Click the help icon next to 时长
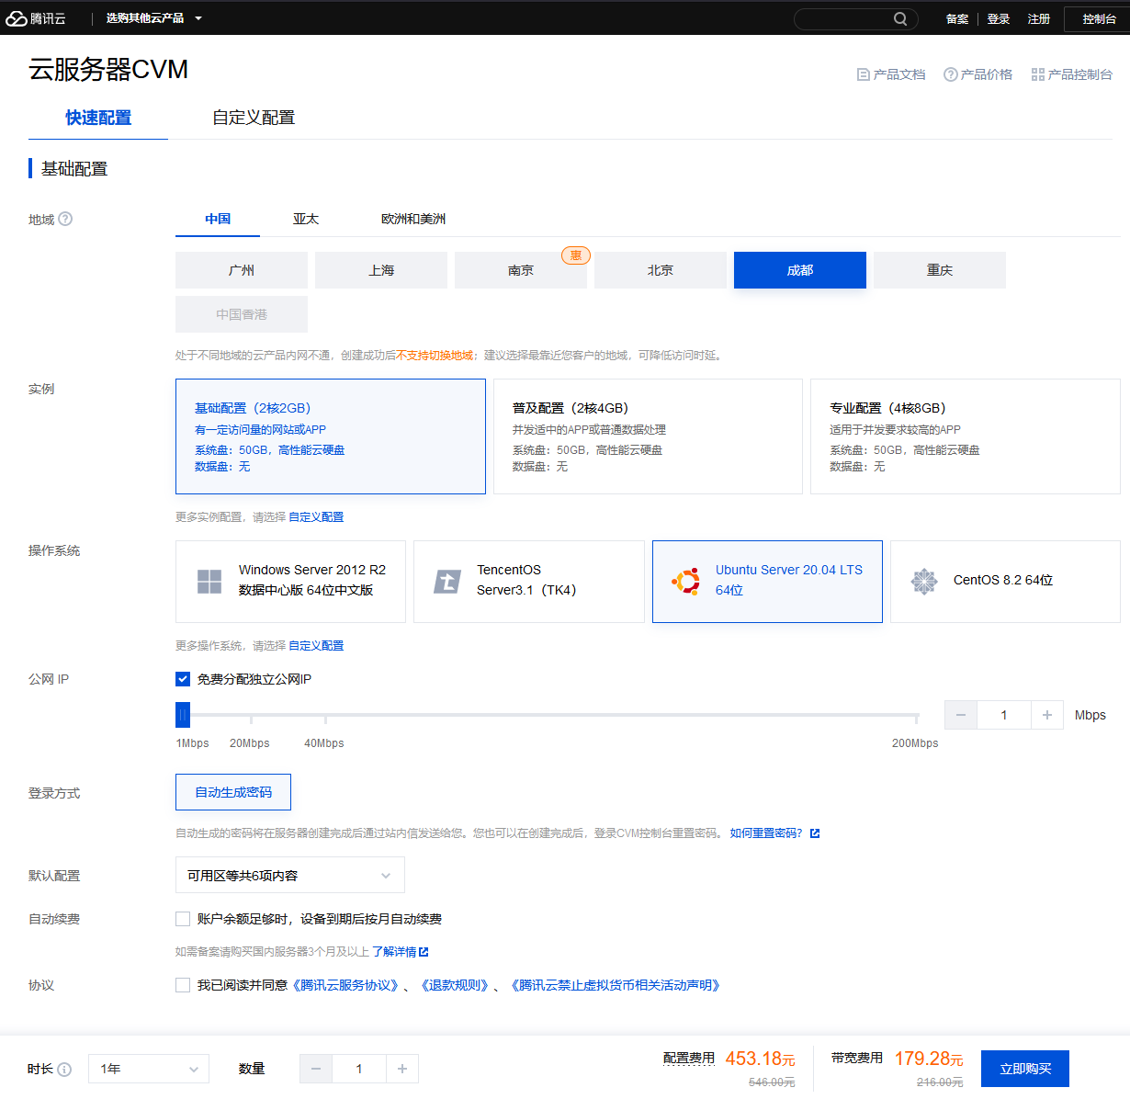 coord(64,1069)
